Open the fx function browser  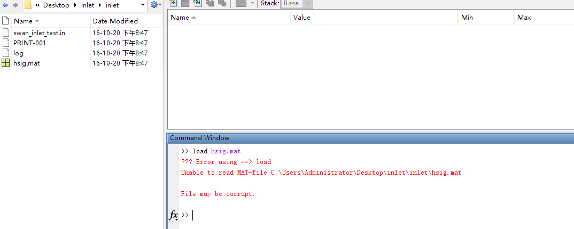(173, 215)
